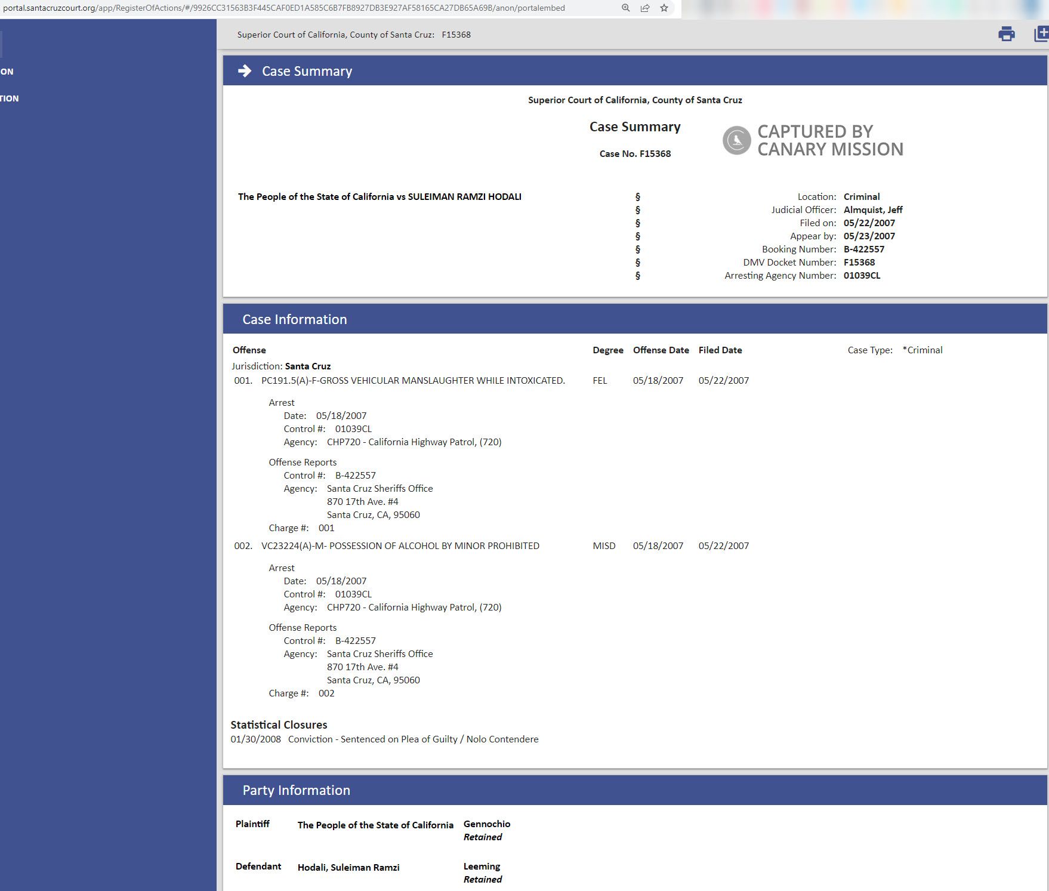
Task: Click defendant attorney name Leeming
Action: point(482,867)
